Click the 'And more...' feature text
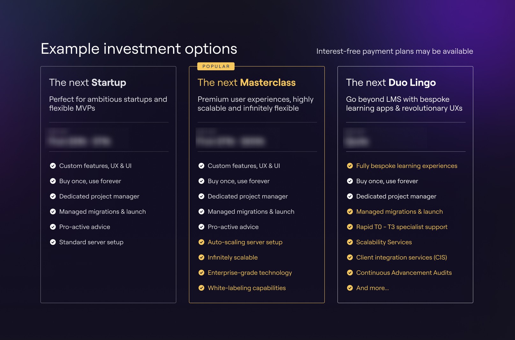The image size is (515, 340). [372, 288]
